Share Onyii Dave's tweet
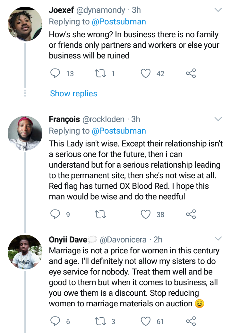Image resolution: width=231 pixels, height=333 pixels. click(x=191, y=321)
